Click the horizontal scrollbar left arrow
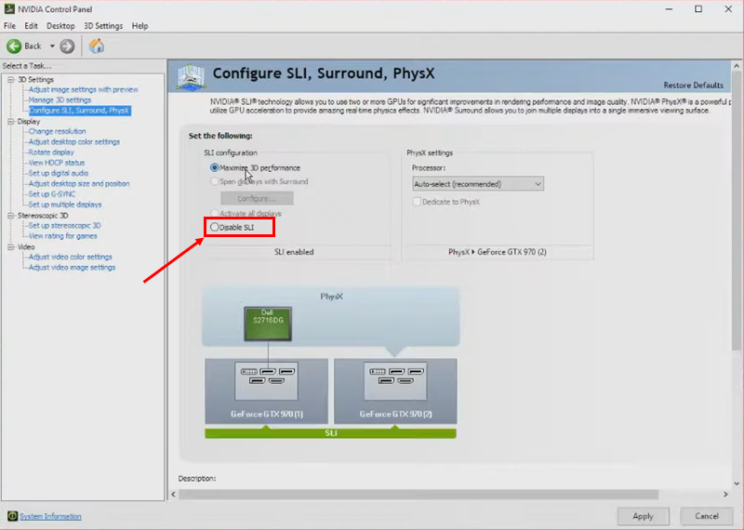 (173, 495)
